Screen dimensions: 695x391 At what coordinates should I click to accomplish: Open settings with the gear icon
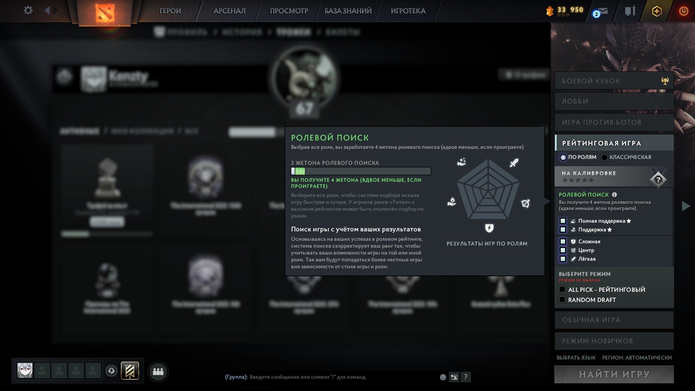tap(28, 10)
